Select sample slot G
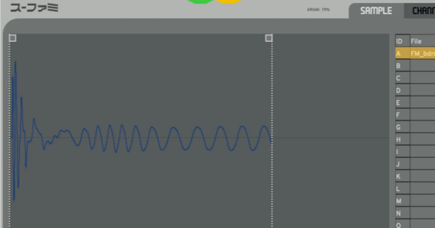Viewport: 435px width, 228px height. click(x=415, y=127)
